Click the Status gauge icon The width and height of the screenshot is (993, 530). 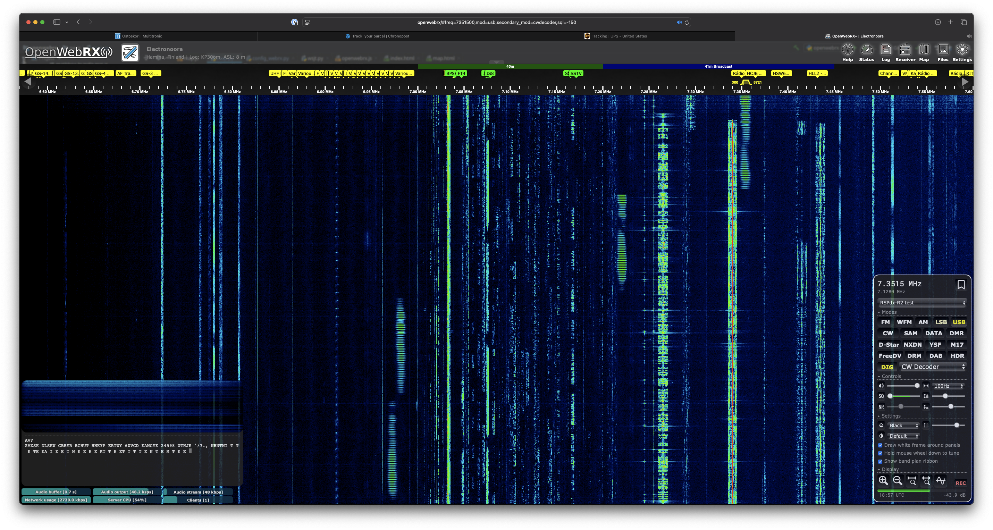(x=866, y=52)
